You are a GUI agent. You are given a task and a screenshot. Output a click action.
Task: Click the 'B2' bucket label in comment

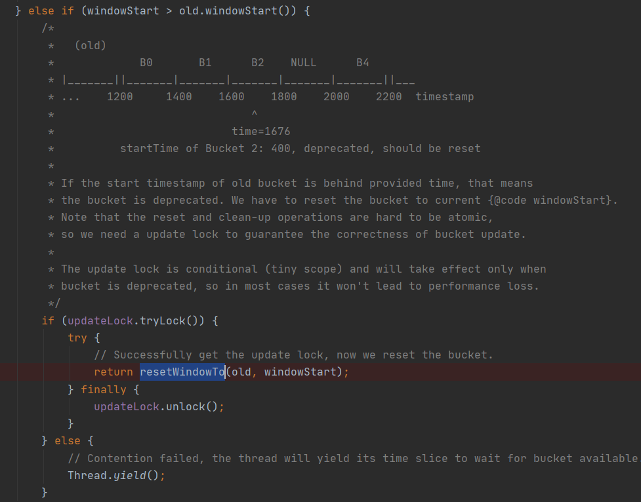(x=258, y=62)
